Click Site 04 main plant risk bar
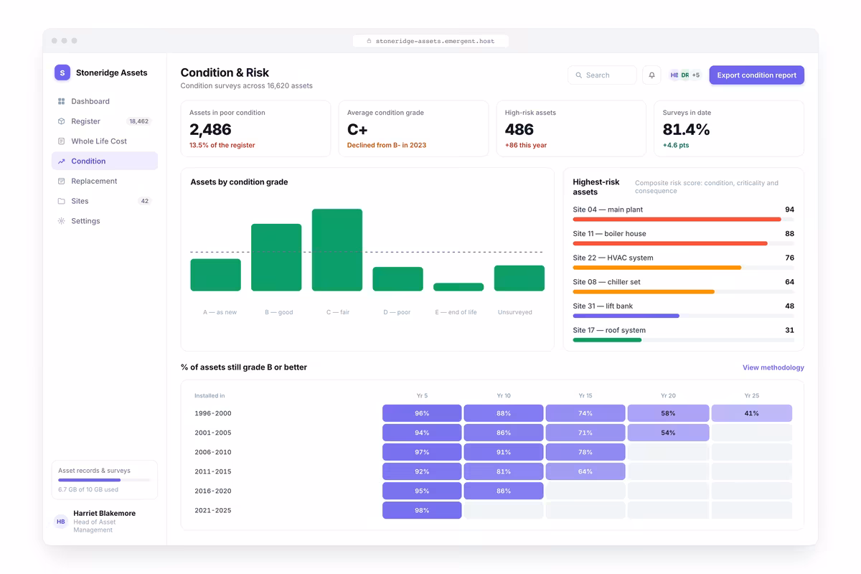The image size is (861, 574). coord(683,220)
